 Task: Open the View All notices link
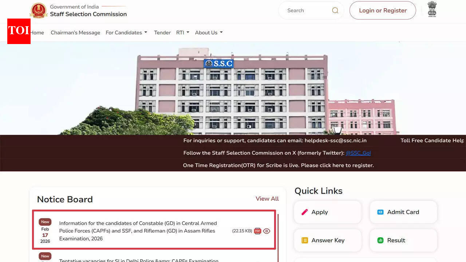click(267, 199)
